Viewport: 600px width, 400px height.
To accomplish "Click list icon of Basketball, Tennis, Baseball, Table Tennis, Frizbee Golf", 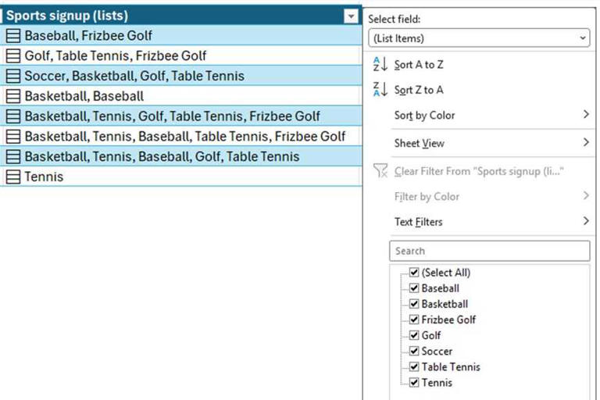I will 13,136.
